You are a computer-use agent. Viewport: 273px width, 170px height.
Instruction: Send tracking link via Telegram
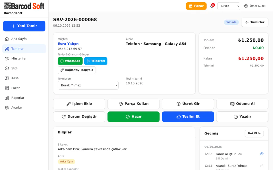click(x=96, y=61)
